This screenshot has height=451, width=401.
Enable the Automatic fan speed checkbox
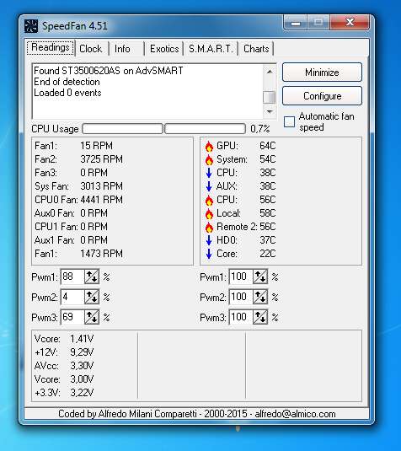pyautogui.click(x=289, y=121)
